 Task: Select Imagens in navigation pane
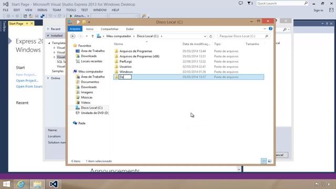click(87, 92)
